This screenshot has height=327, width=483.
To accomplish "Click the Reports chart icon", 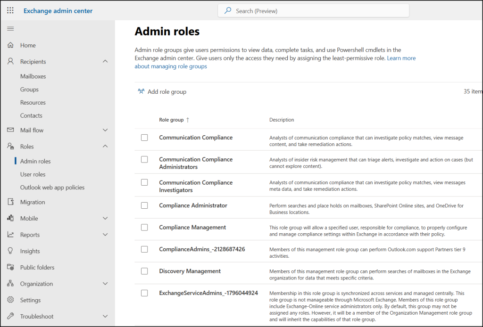I will pos(10,234).
